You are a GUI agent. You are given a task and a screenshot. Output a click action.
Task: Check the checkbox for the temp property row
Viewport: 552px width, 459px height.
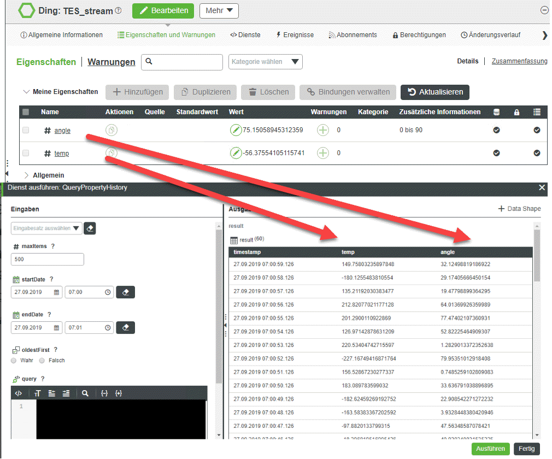(25, 153)
